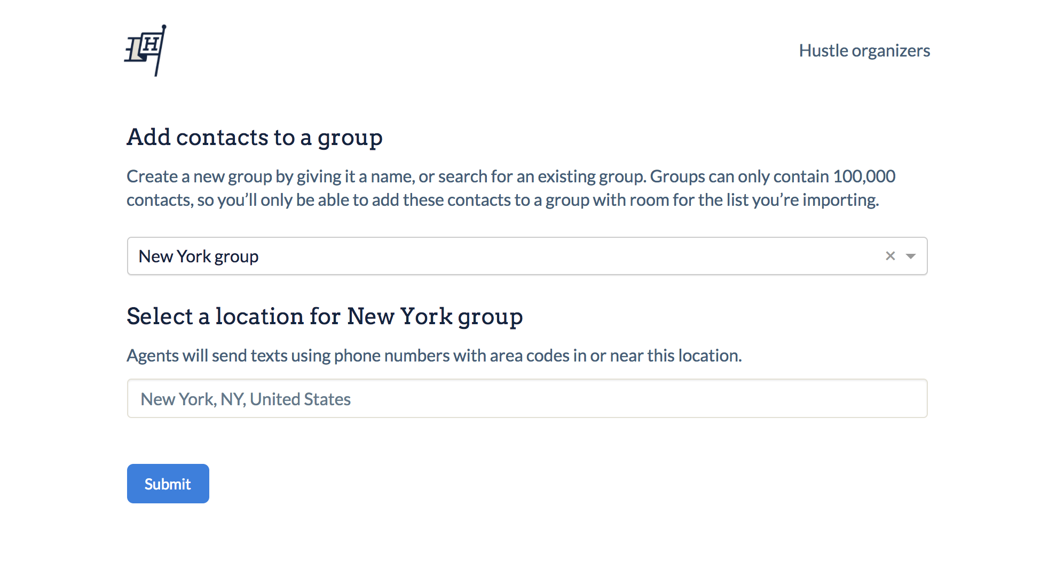Return home via the H flag icon
This screenshot has width=1040, height=562.
[x=145, y=51]
